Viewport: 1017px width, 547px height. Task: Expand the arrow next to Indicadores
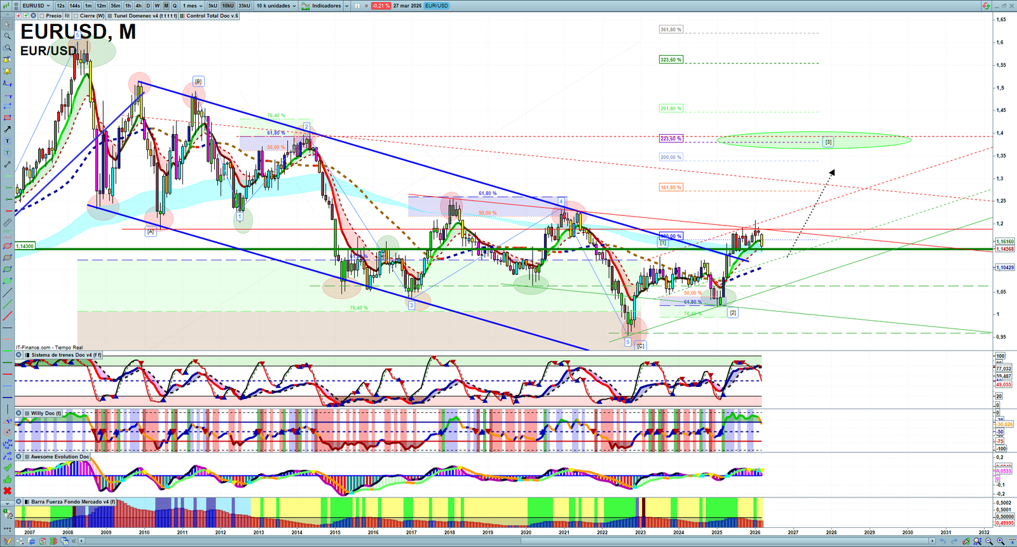tap(346, 6)
